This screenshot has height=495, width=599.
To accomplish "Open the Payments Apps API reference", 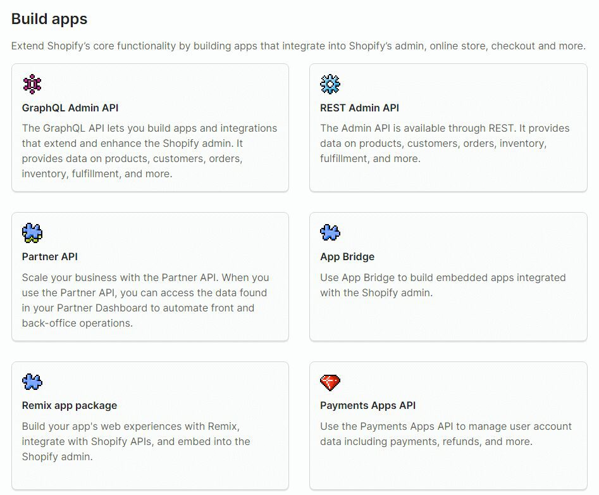I will pyautogui.click(x=369, y=405).
